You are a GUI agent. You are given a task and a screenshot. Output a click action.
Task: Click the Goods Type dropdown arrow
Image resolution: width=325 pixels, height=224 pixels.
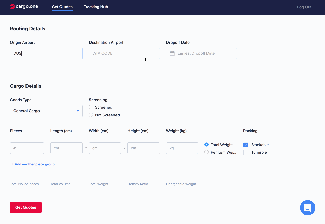pos(78,111)
